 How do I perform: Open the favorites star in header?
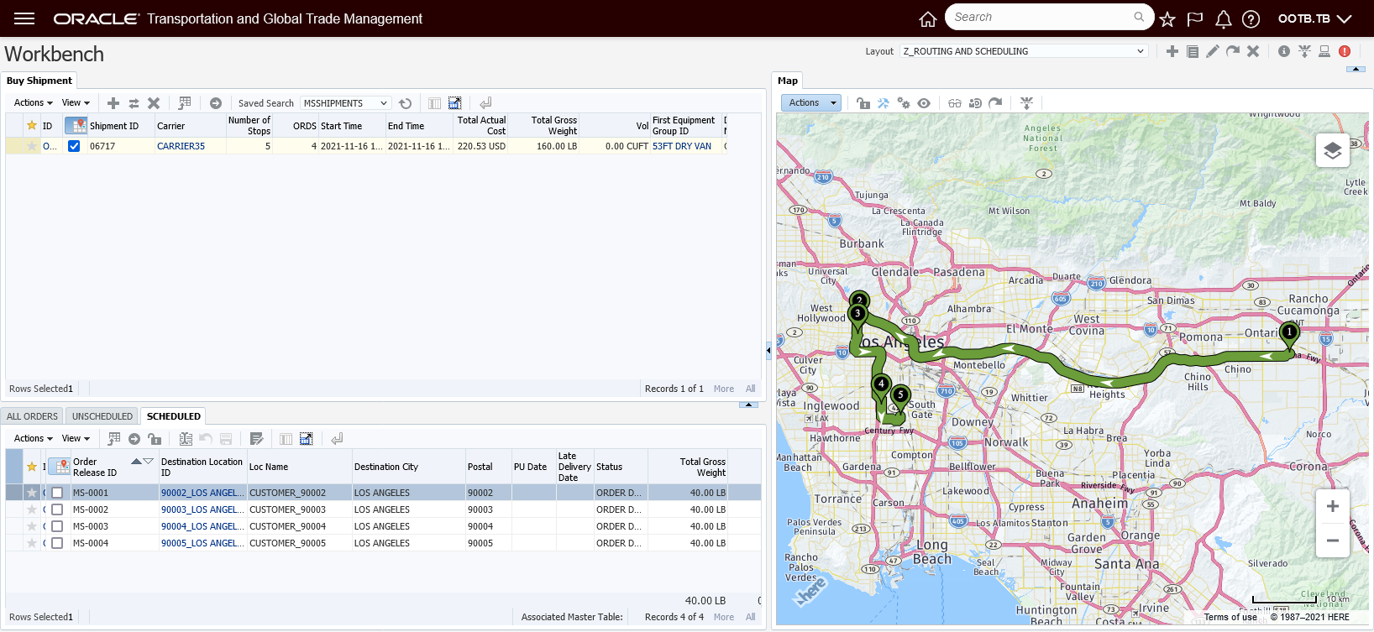click(1167, 18)
